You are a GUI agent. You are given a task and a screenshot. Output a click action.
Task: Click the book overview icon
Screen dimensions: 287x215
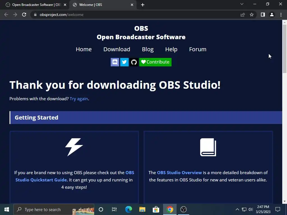208,147
